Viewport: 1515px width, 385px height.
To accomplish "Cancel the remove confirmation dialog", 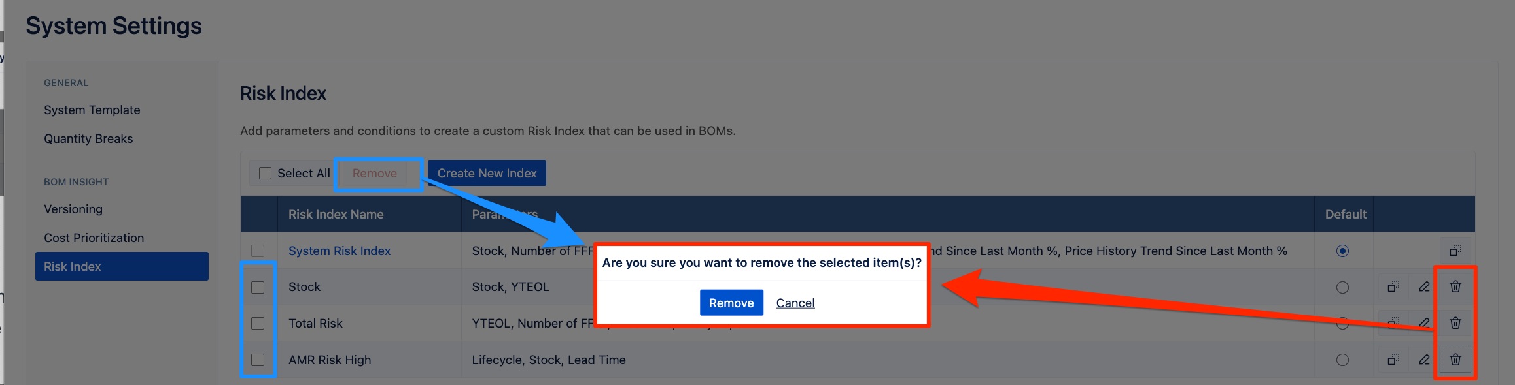I will [x=795, y=303].
